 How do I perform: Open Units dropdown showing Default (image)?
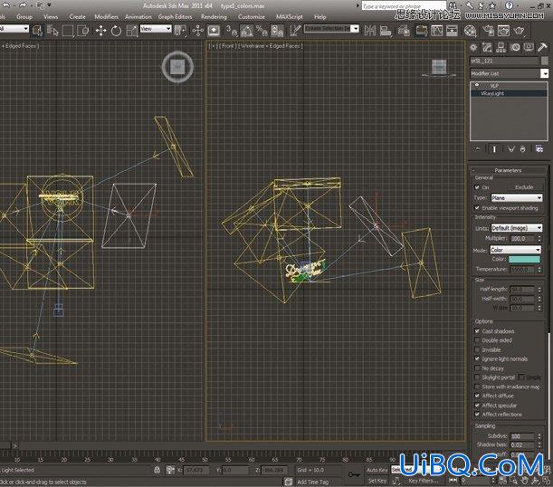point(516,228)
